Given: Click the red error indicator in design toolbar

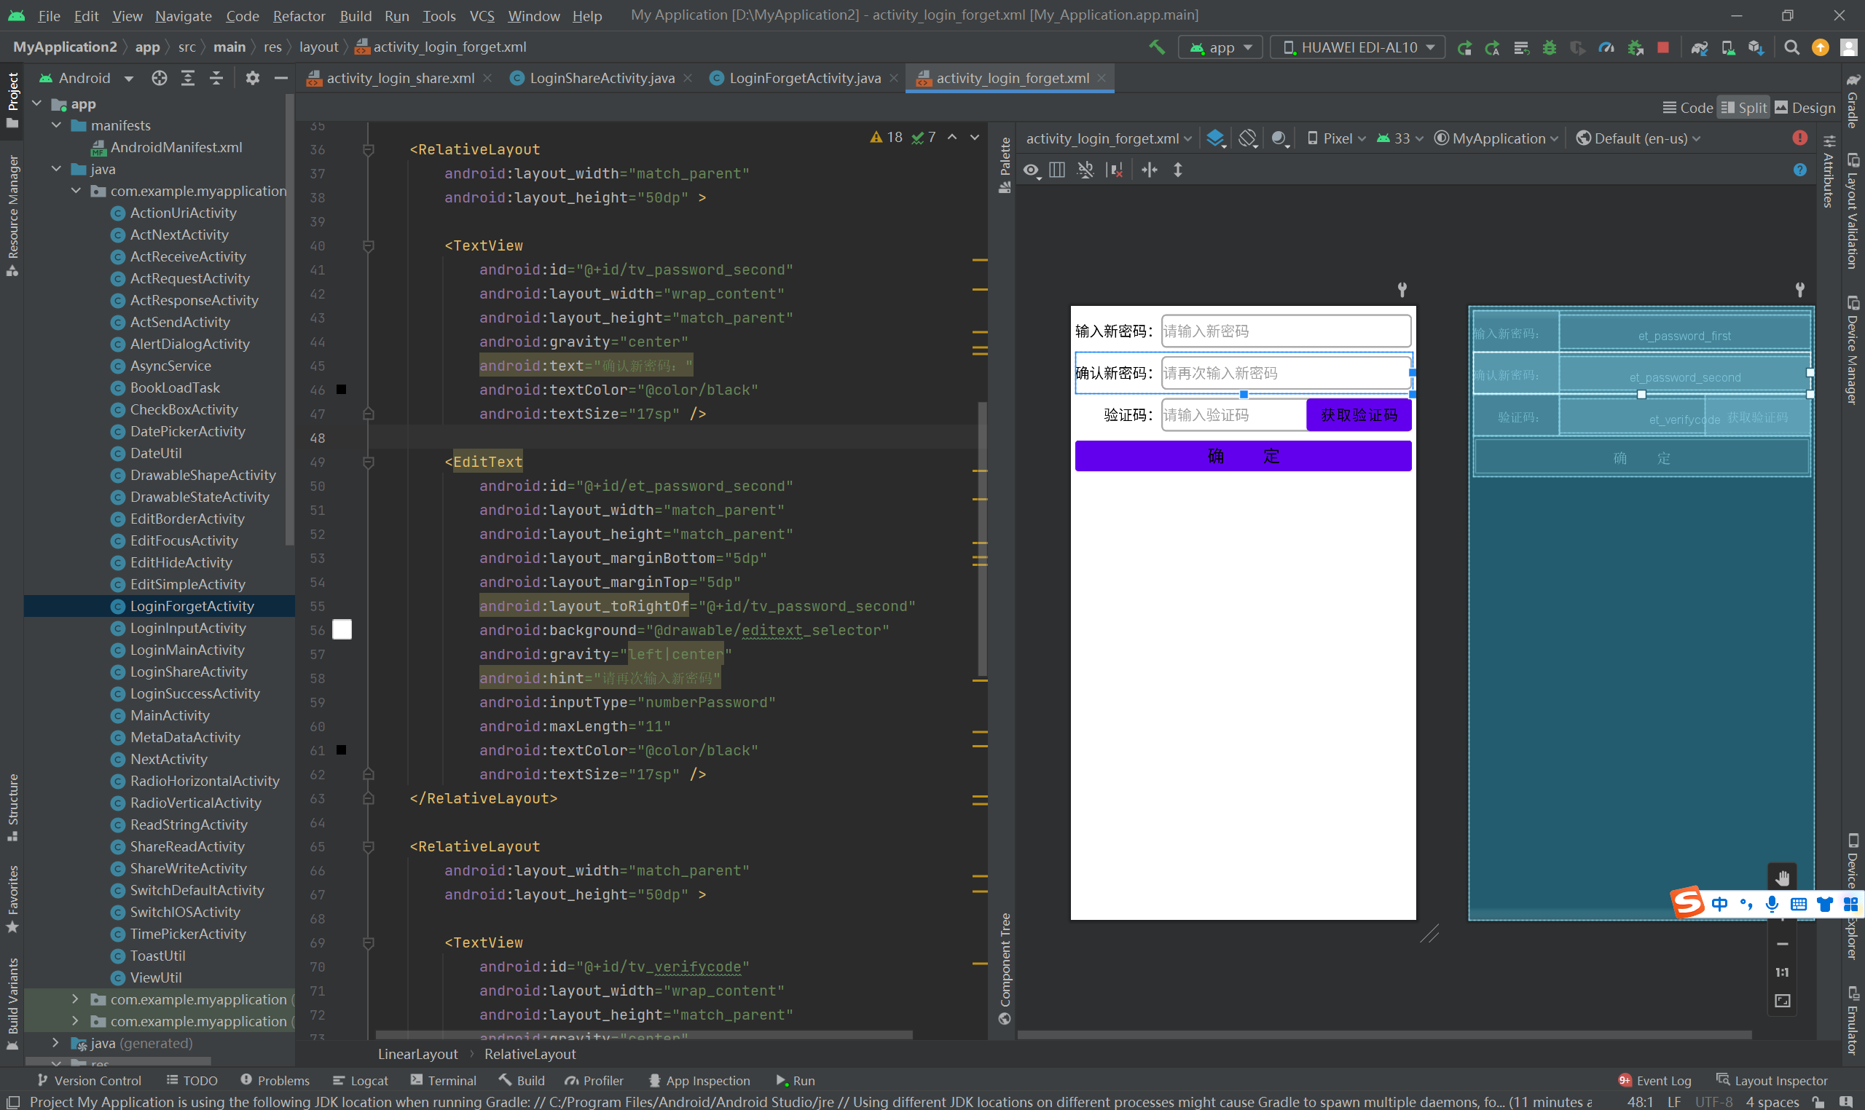Looking at the screenshot, I should pos(1800,138).
